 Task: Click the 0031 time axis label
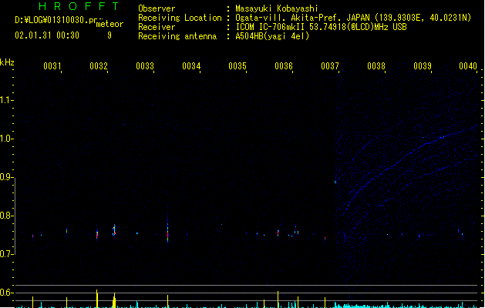52,65
